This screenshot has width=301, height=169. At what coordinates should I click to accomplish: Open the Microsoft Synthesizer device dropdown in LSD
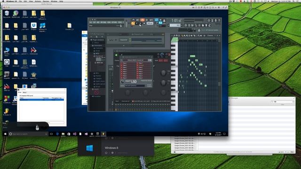(x=135, y=85)
